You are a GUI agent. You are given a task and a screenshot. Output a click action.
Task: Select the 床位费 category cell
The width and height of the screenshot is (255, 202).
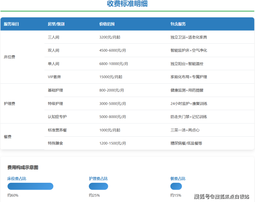tap(9, 57)
